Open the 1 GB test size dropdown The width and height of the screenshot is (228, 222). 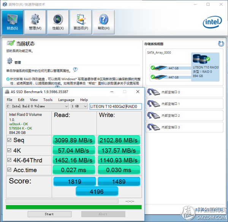tap(79, 106)
